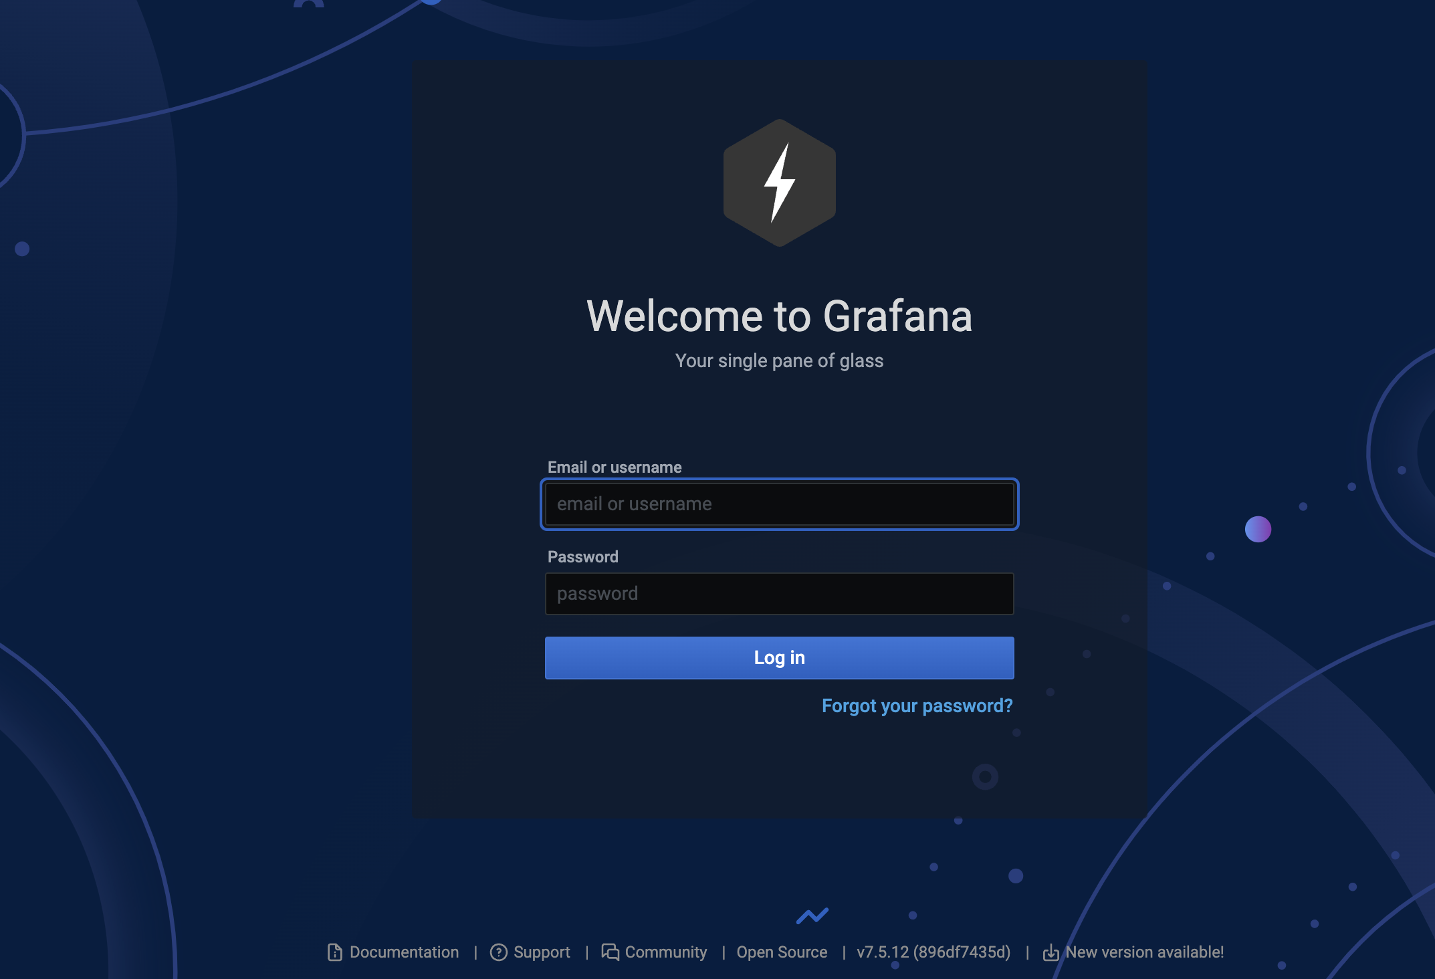Click into the password input field
This screenshot has width=1435, height=979.
click(x=779, y=594)
